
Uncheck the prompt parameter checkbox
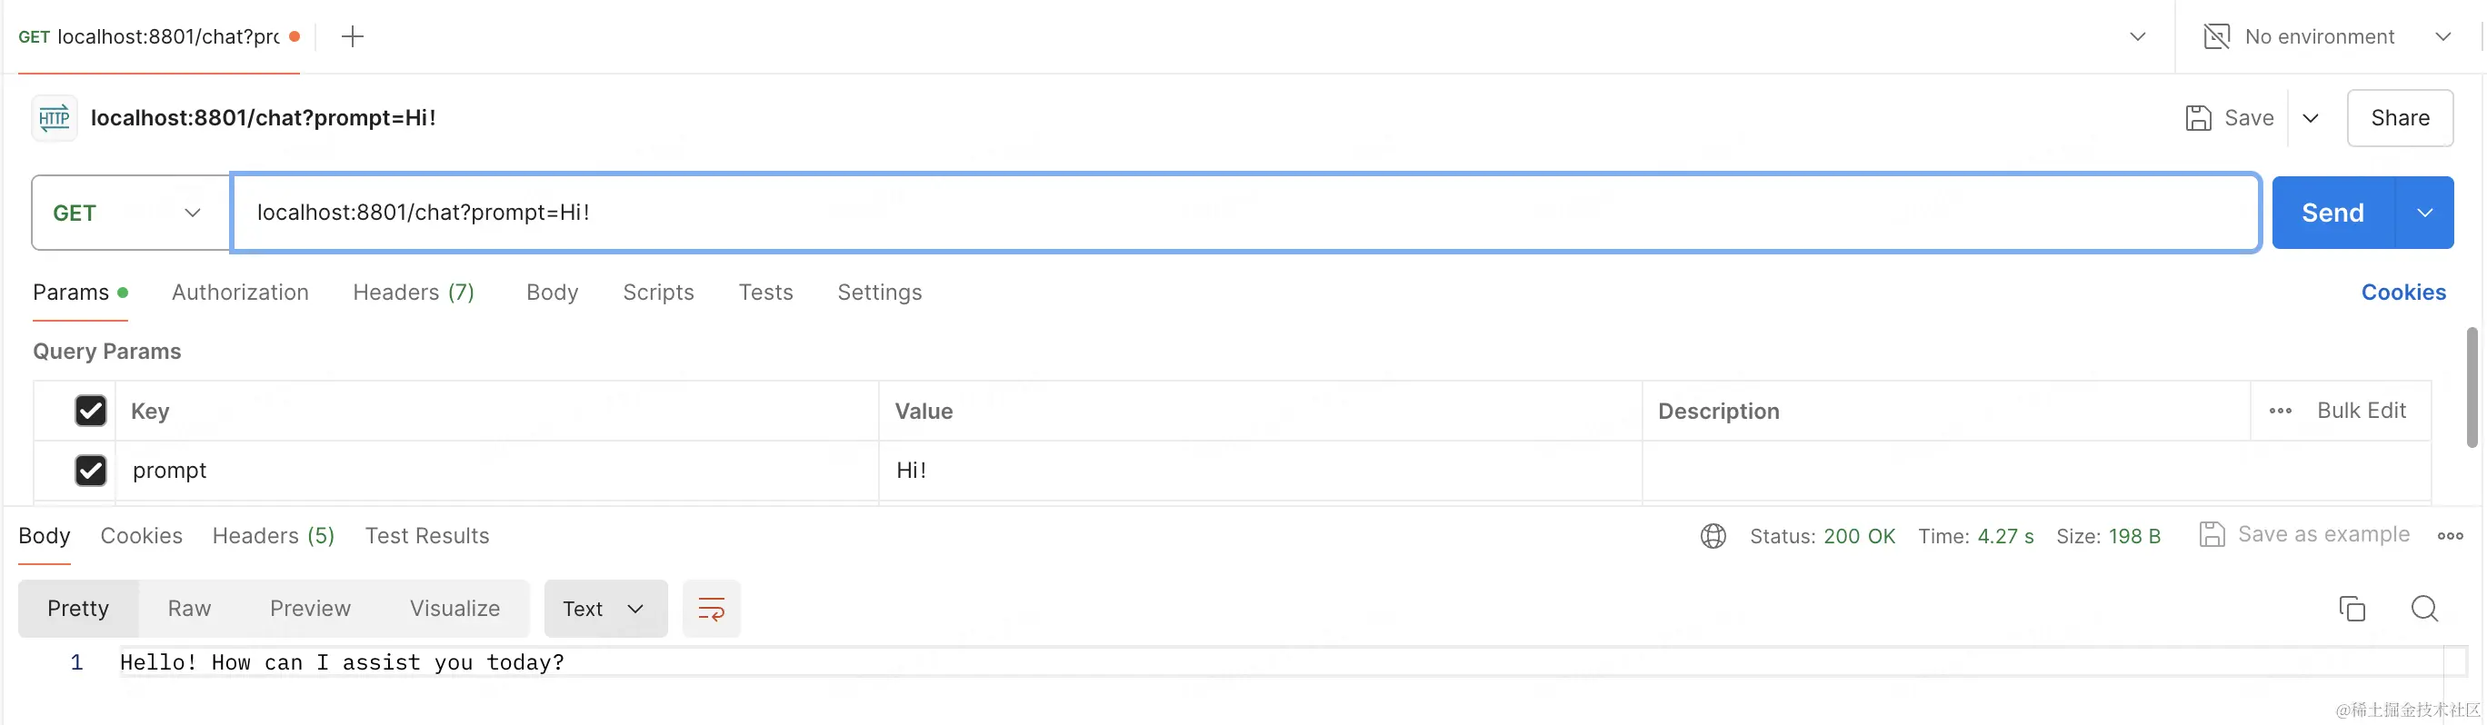(x=91, y=470)
